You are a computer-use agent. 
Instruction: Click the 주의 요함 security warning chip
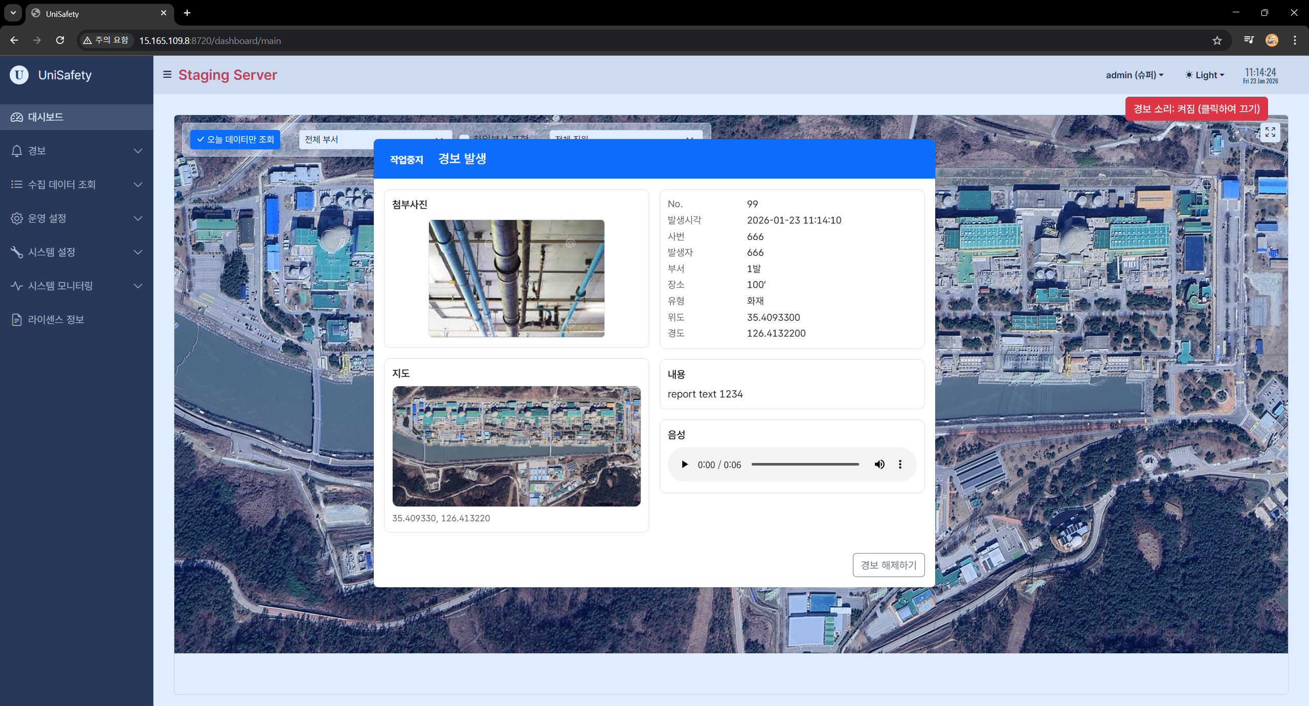(x=106, y=40)
